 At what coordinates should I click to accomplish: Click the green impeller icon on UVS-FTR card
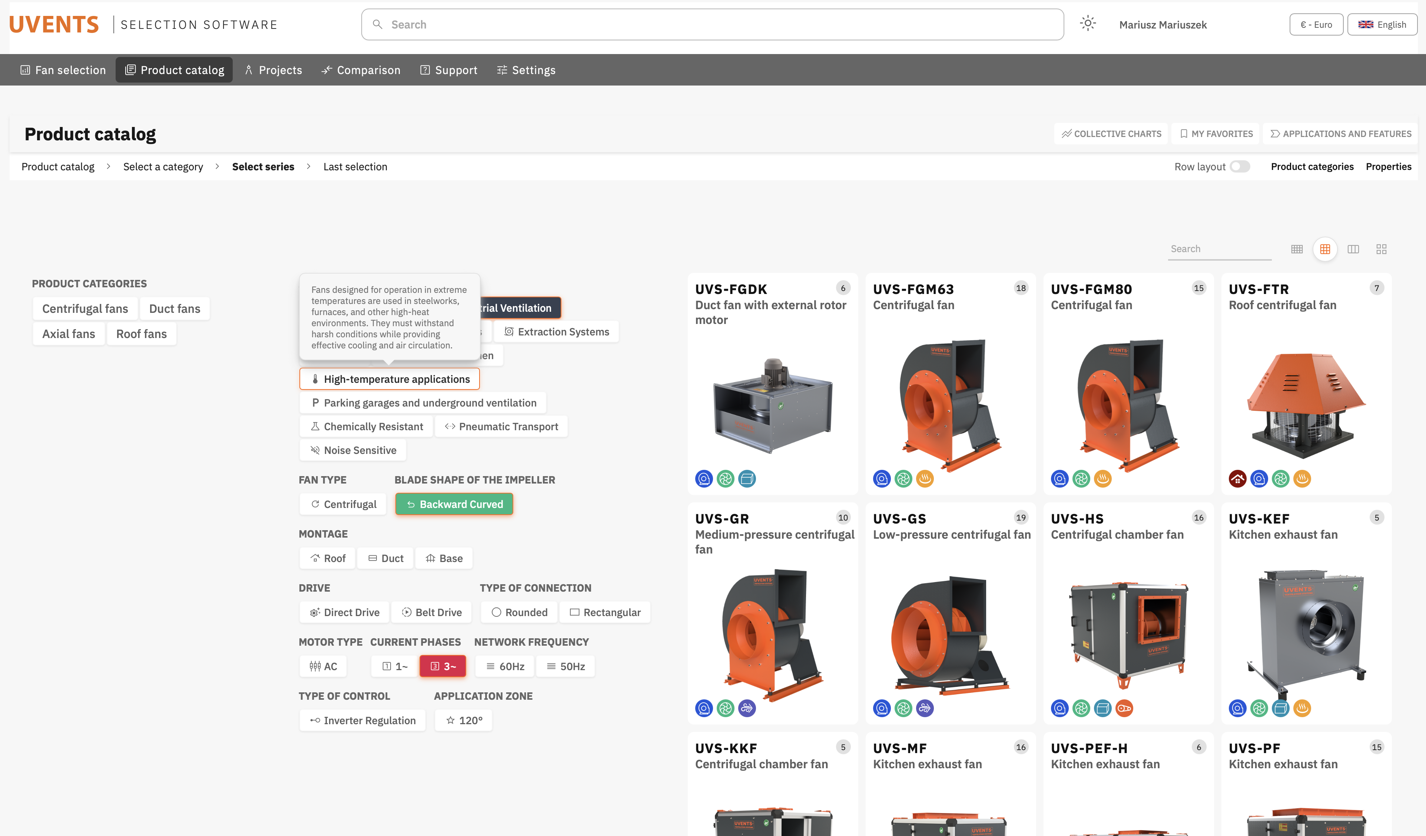[1281, 479]
